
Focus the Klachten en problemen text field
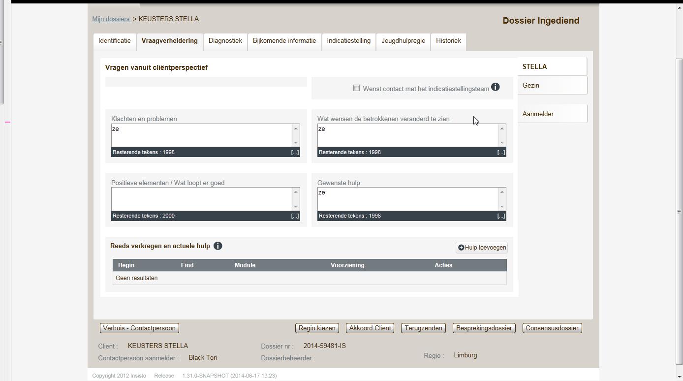(x=202, y=135)
